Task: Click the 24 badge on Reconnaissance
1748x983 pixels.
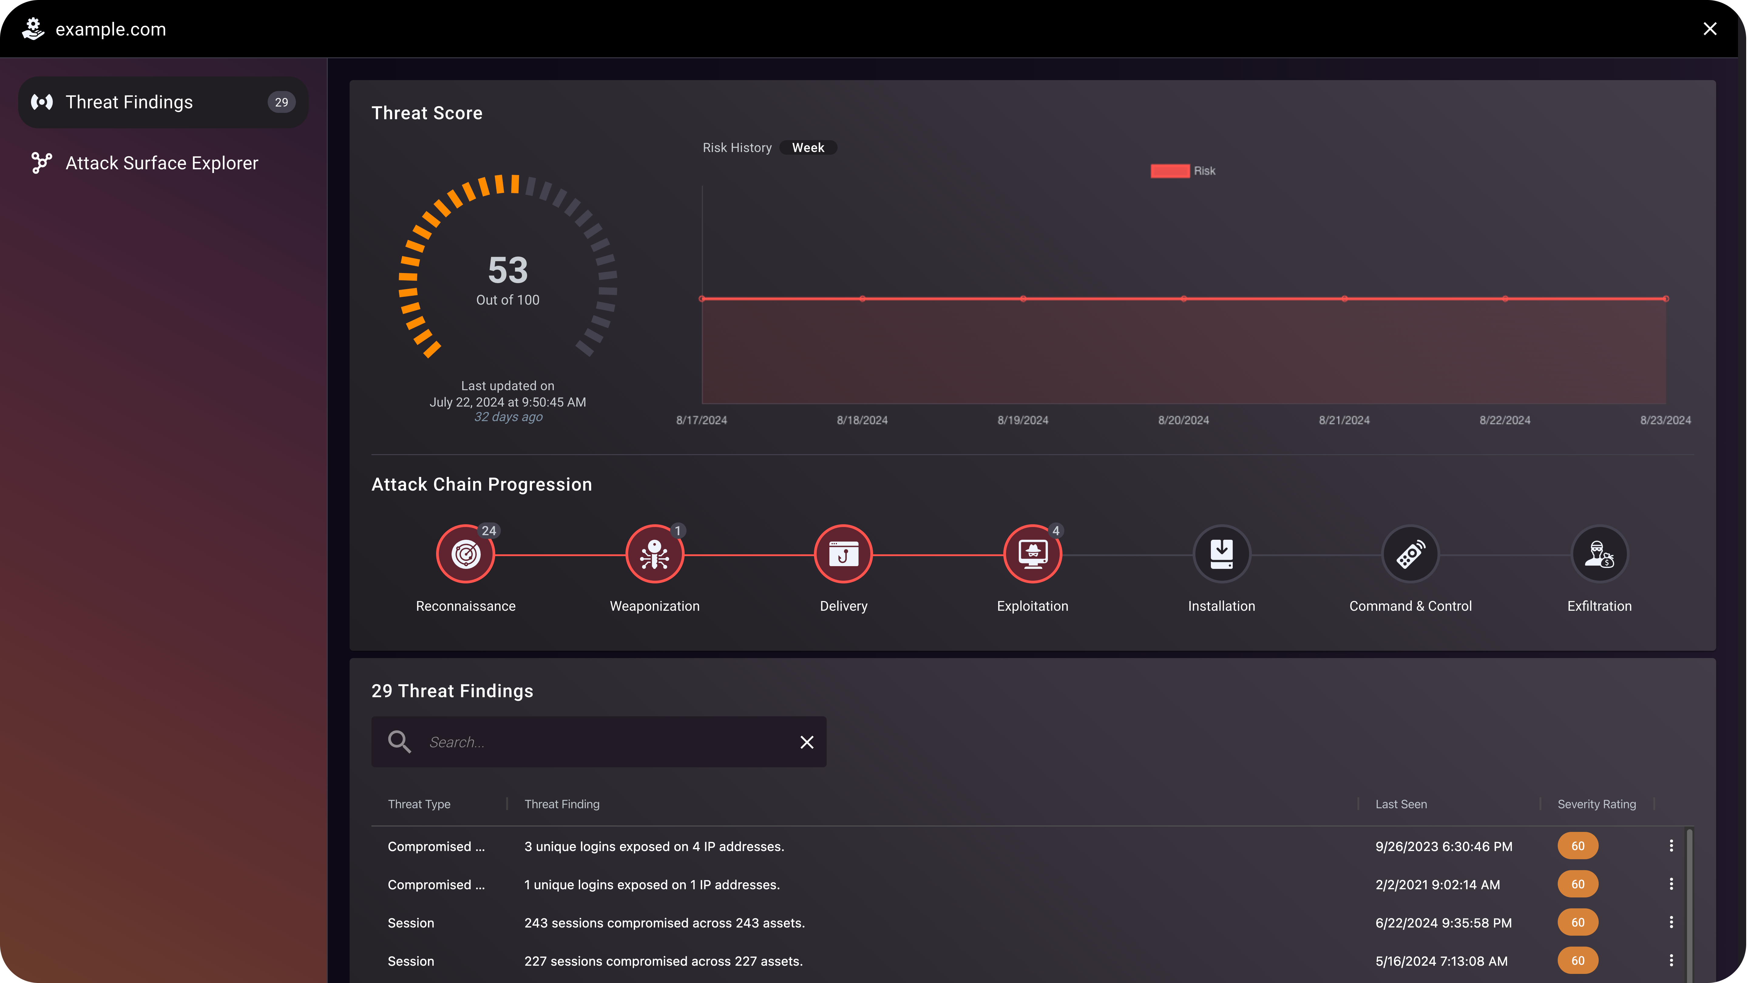Action: [489, 531]
